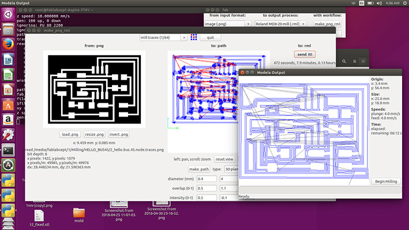Switch file manager to grid view
The width and height of the screenshot is (409, 230).
(x=363, y=61)
